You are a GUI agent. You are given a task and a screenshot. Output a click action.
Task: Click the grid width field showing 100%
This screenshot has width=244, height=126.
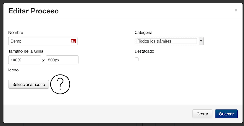click(25, 60)
